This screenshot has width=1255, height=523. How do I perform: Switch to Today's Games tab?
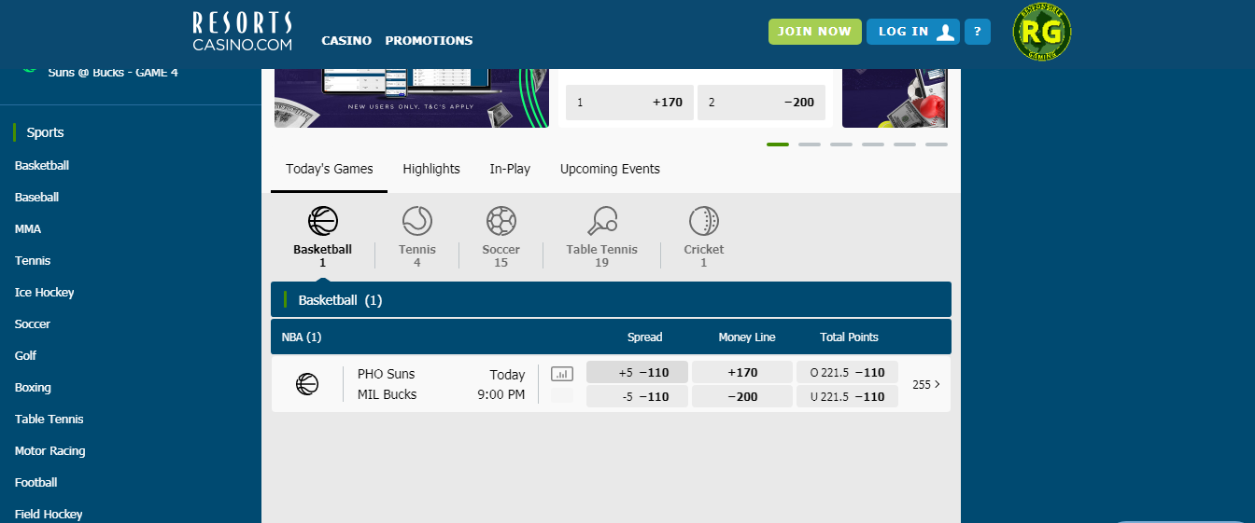[x=330, y=170]
